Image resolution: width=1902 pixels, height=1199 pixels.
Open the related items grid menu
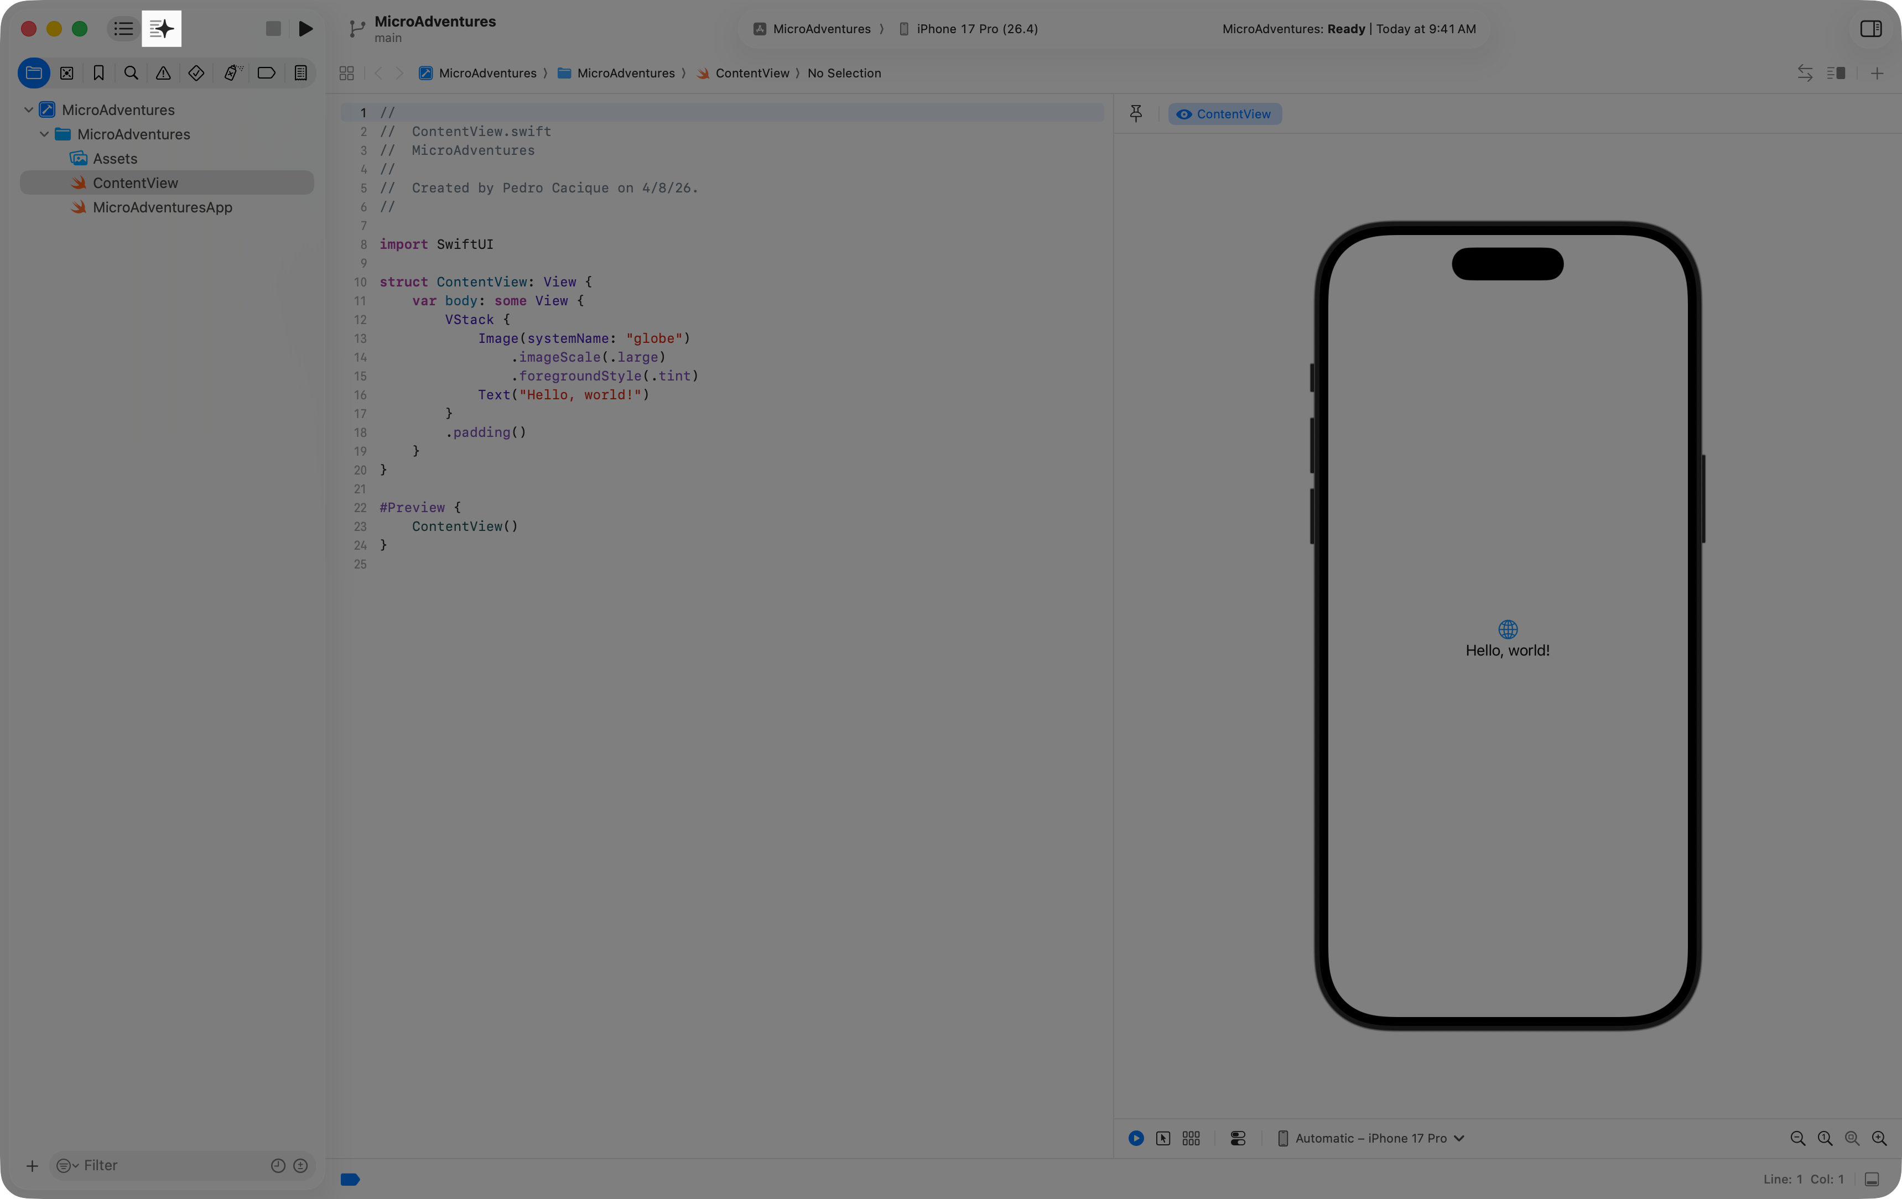coord(346,72)
